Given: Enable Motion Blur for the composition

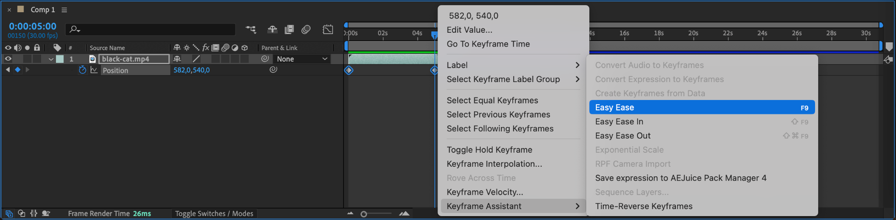Looking at the screenshot, I should tap(306, 29).
